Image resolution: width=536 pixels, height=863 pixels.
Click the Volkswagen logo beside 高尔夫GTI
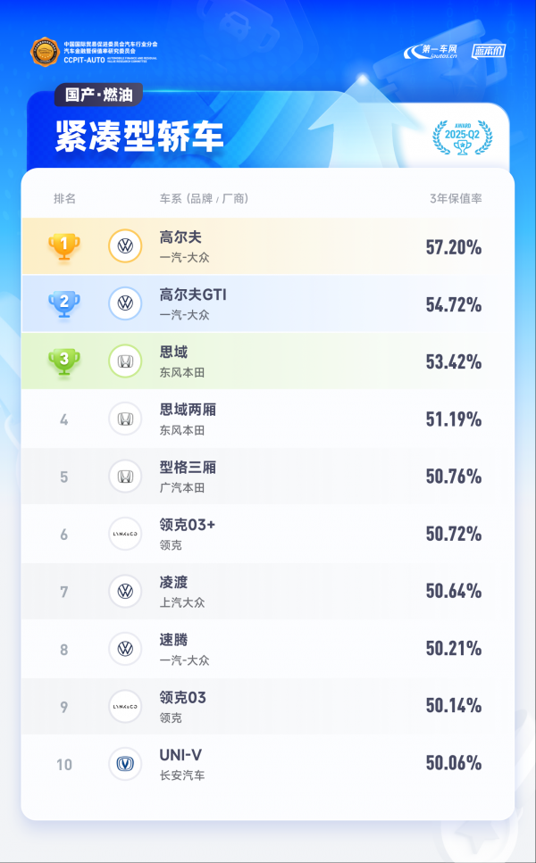125,303
